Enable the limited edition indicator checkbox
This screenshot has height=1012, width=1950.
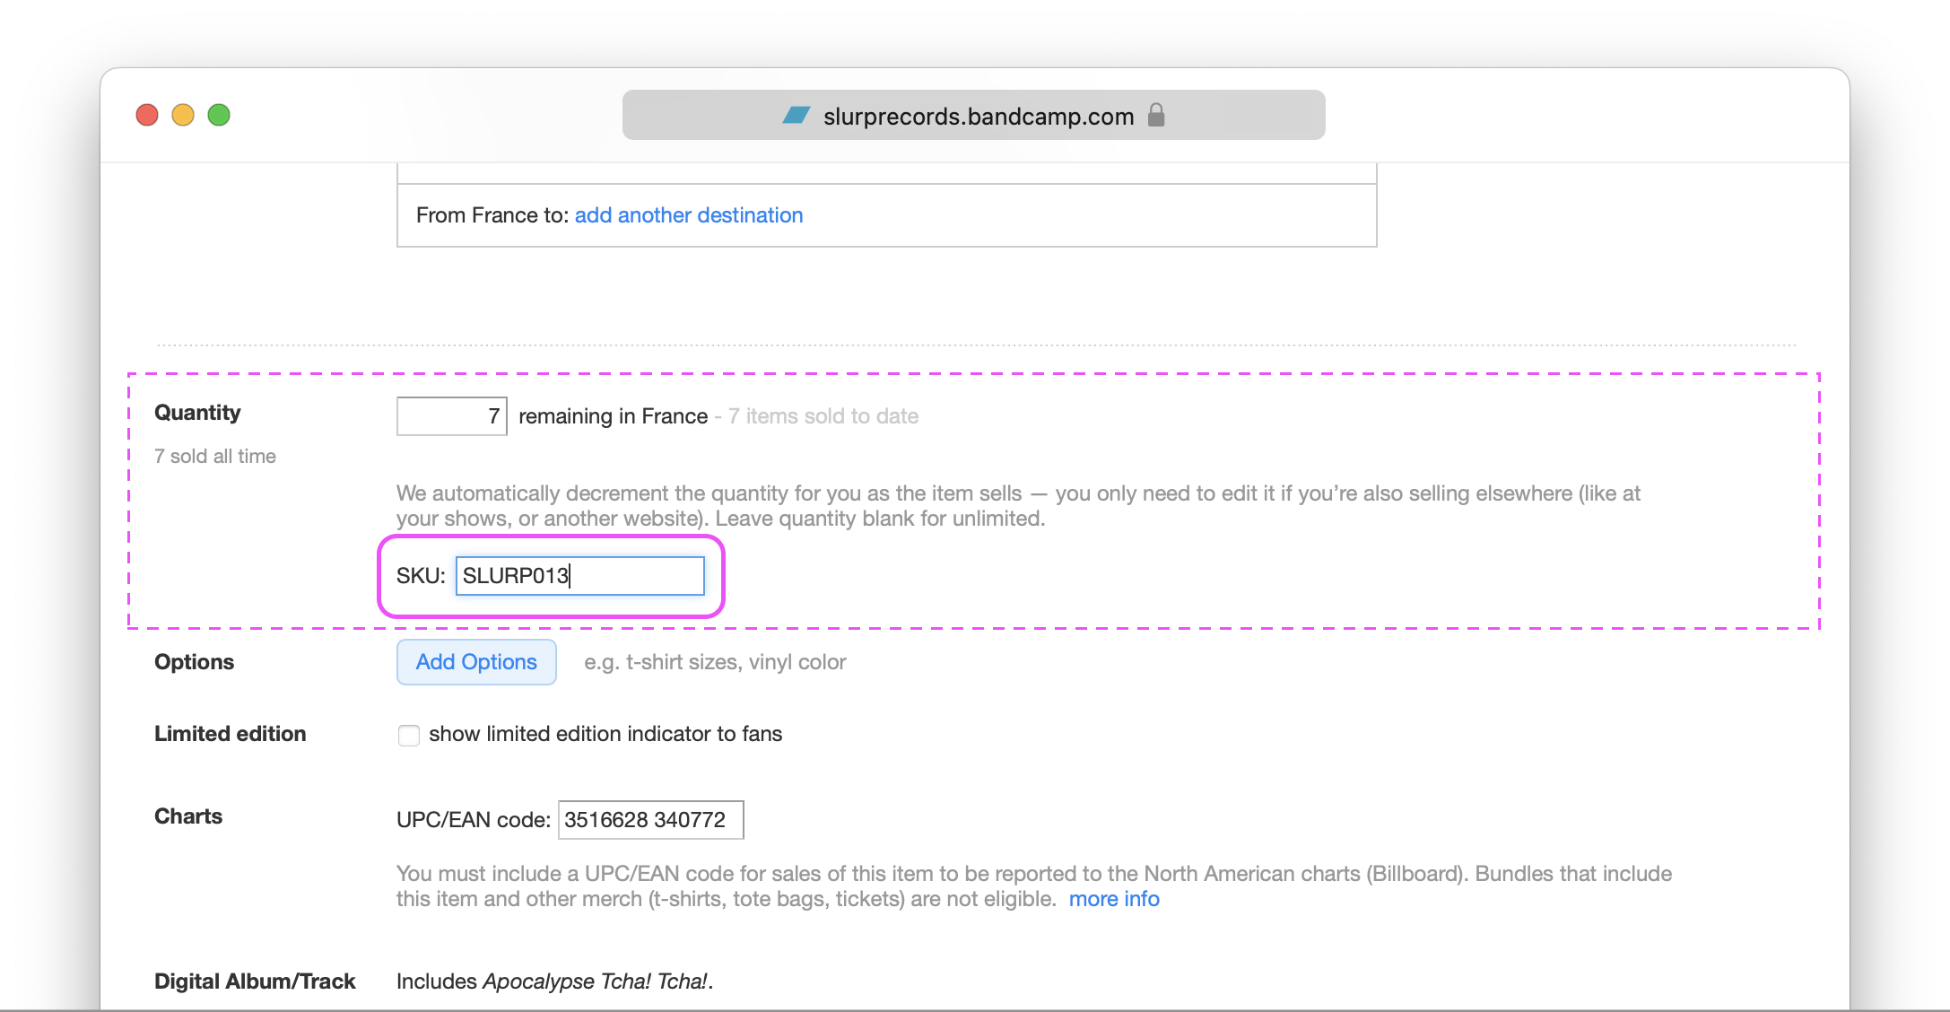[x=409, y=736]
